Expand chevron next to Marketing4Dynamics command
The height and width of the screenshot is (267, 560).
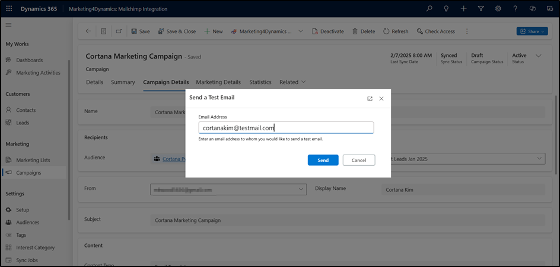301,31
